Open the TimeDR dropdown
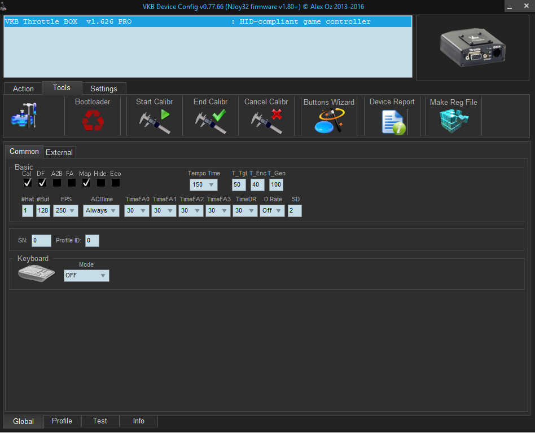535x433 pixels. (x=245, y=211)
